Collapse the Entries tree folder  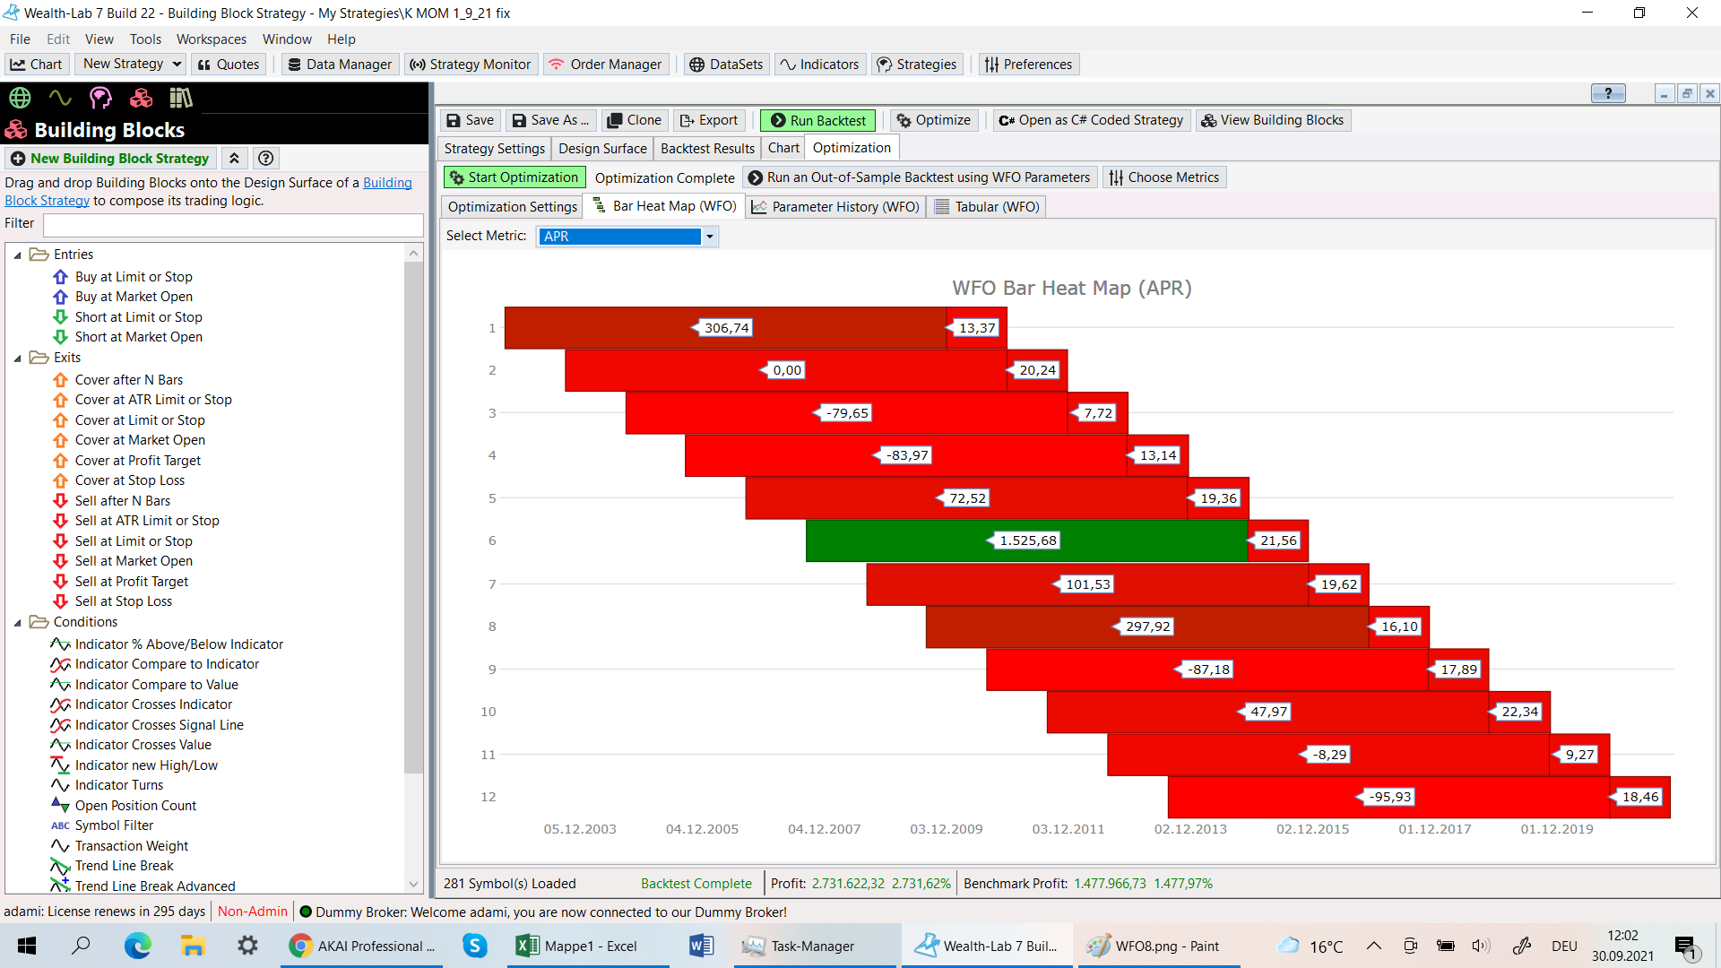click(17, 255)
